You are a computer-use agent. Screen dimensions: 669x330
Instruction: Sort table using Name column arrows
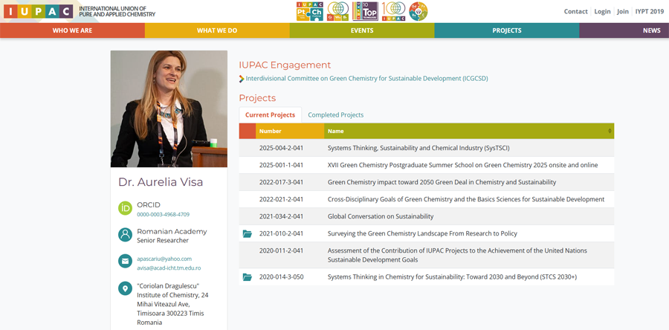click(610, 132)
